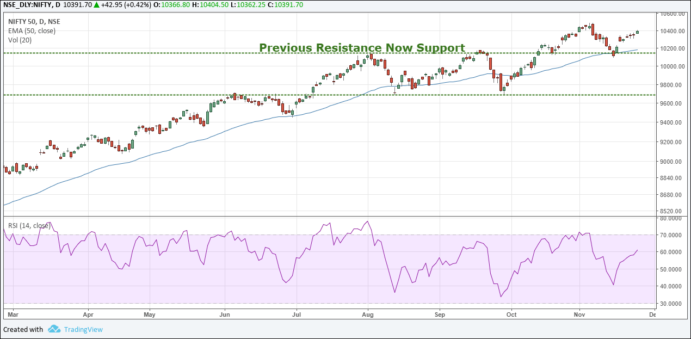Screen dimensions: 691x339
Task: Click the O: 10366.80 open price value
Action: pyautogui.click(x=177, y=5)
